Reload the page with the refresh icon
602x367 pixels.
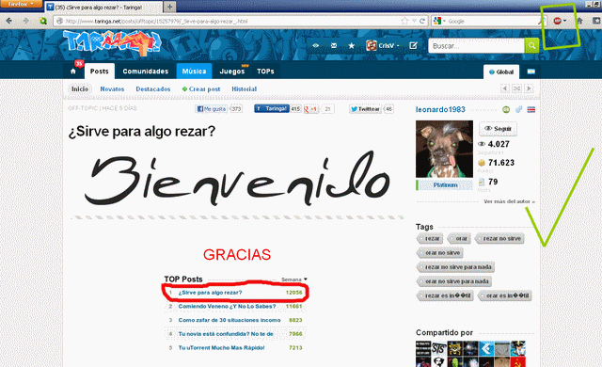coord(422,21)
